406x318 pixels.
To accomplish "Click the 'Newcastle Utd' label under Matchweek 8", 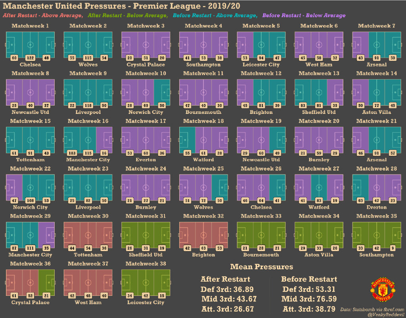I will [30, 112].
